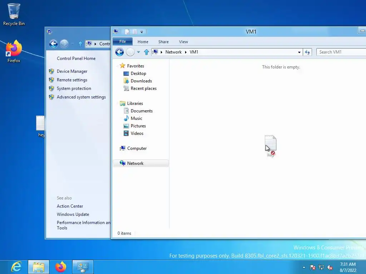This screenshot has width=366, height=274.
Task: Select the hey text file on desktop
Action: click(x=40, y=126)
